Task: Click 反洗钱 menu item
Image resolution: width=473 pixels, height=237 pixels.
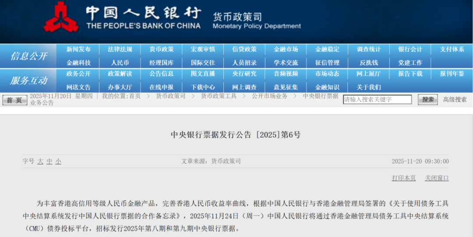Action: point(368,63)
